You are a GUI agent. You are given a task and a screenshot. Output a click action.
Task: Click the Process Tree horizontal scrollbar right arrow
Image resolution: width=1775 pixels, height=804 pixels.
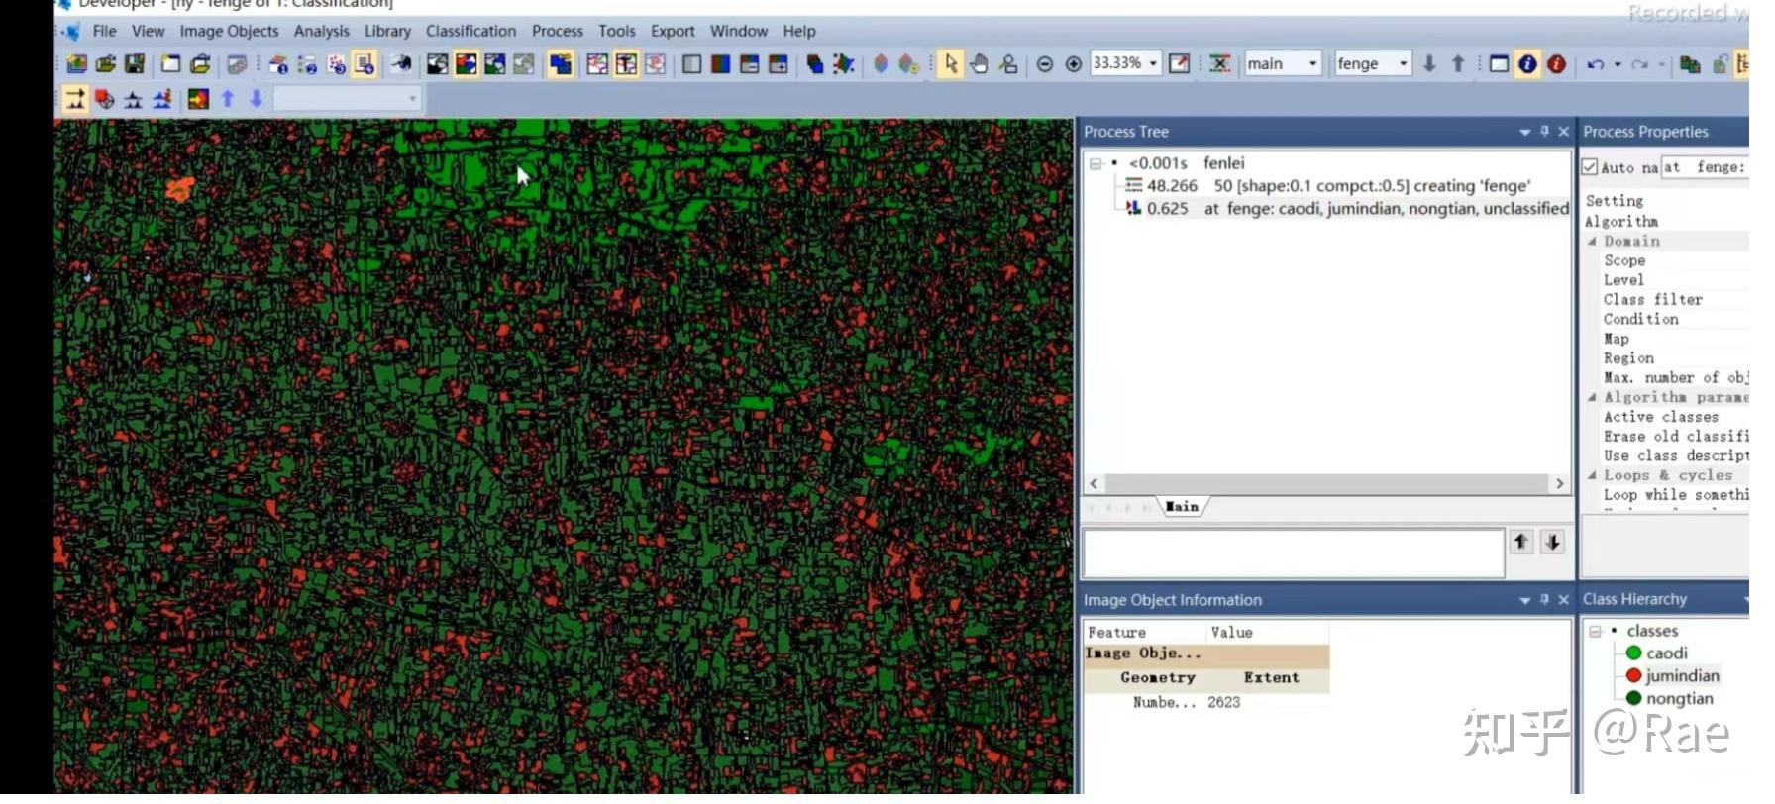(x=1560, y=483)
